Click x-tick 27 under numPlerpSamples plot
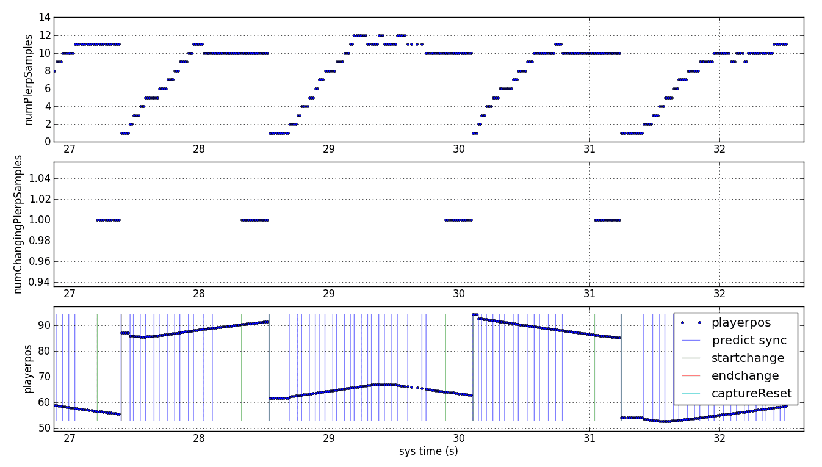The image size is (822, 467). [x=69, y=150]
